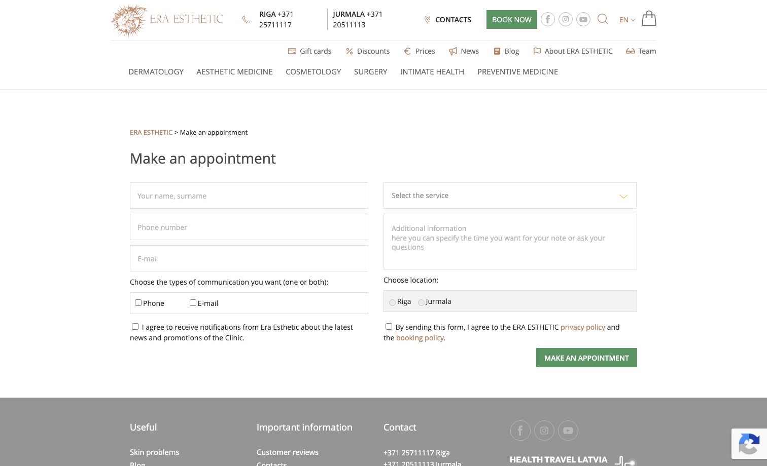Select the Riga location radio button

pos(392,302)
